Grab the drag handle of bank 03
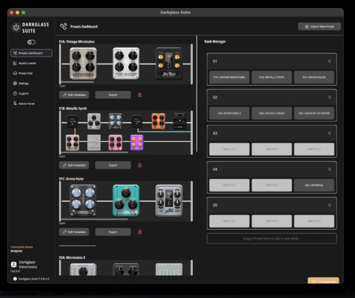This screenshot has height=298, width=355. click(329, 133)
